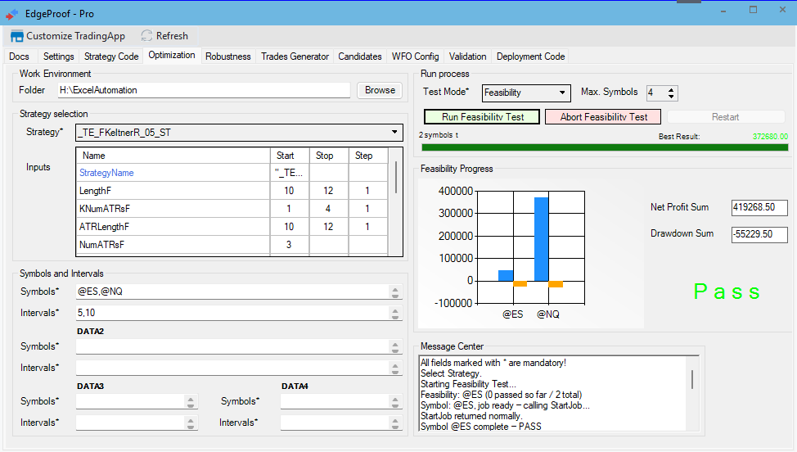Select the LengthF Stop value 12

[x=328, y=191]
